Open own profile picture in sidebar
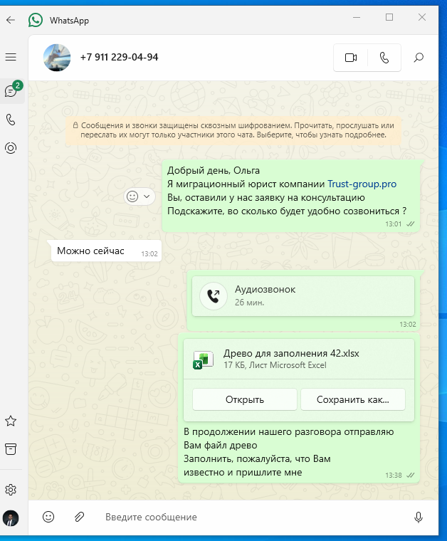 coord(11,518)
